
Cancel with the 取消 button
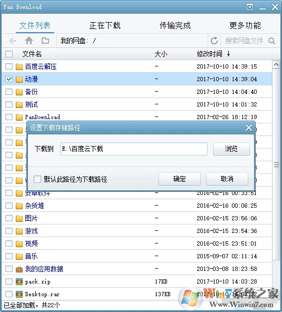(227, 179)
